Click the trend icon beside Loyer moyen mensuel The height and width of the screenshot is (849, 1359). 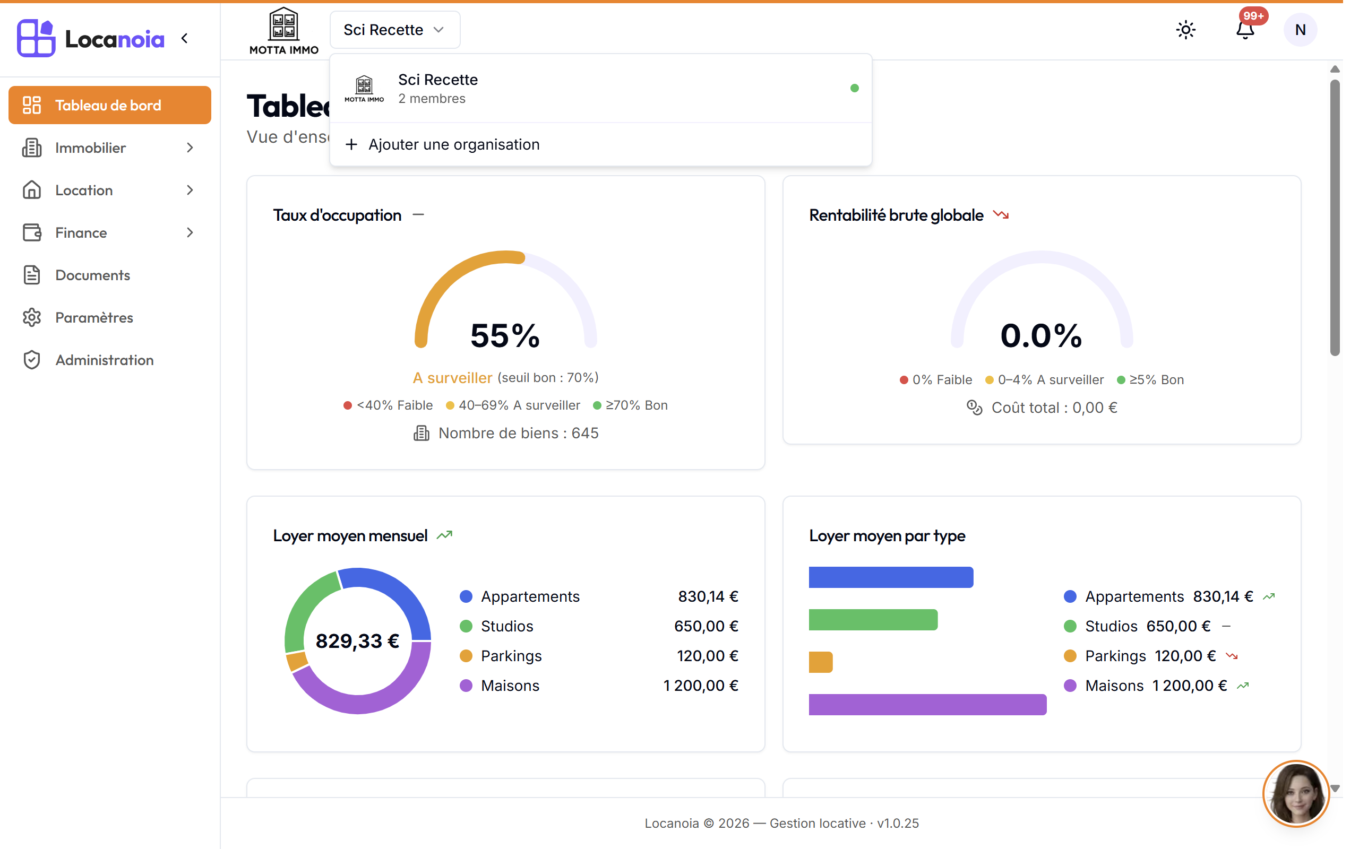444,536
